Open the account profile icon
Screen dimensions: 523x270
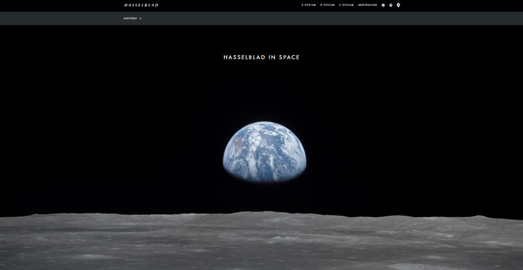(390, 5)
